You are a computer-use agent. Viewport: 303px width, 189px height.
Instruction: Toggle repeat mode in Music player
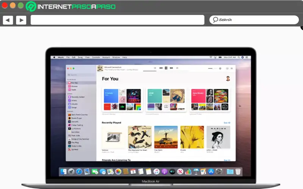(x=177, y=68)
